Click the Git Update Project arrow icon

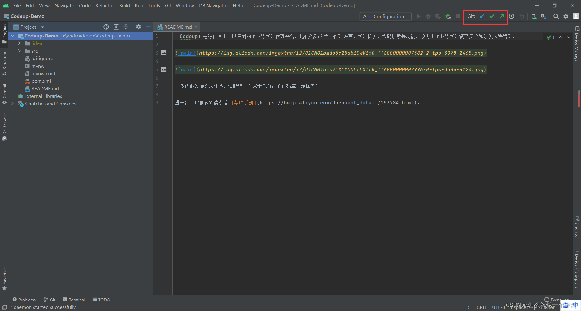[x=482, y=16]
